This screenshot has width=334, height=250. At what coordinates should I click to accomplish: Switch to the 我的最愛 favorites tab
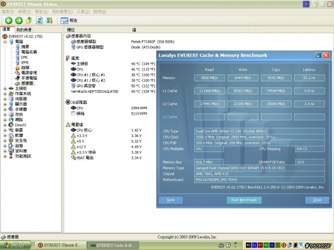(24, 30)
